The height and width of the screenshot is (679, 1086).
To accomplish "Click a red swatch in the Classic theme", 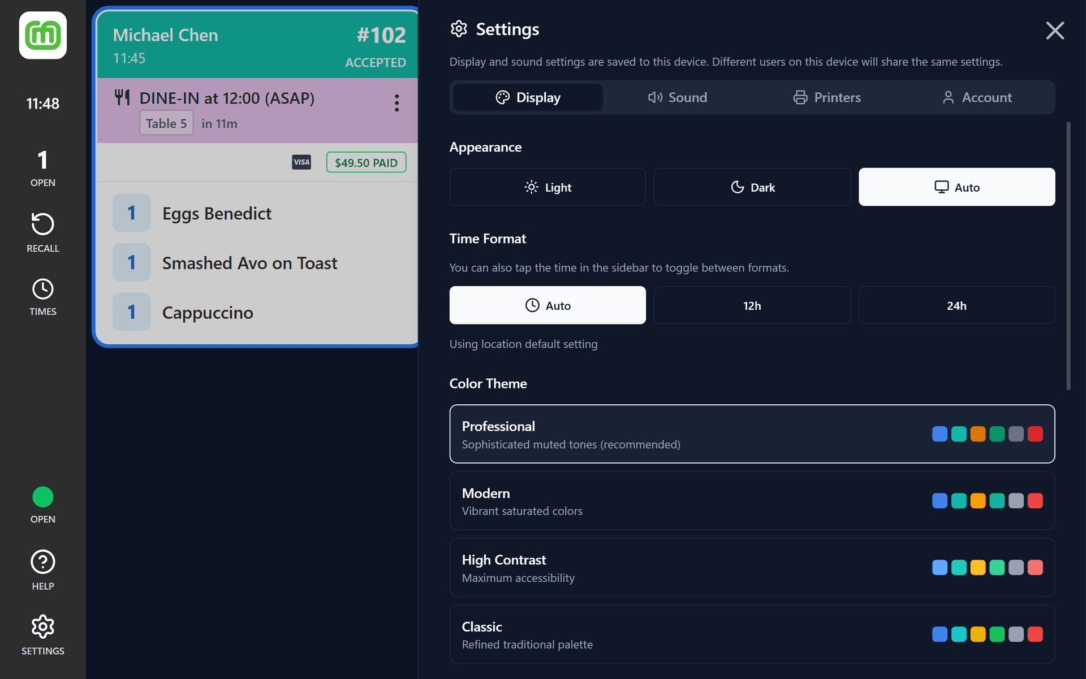I will (x=1036, y=634).
